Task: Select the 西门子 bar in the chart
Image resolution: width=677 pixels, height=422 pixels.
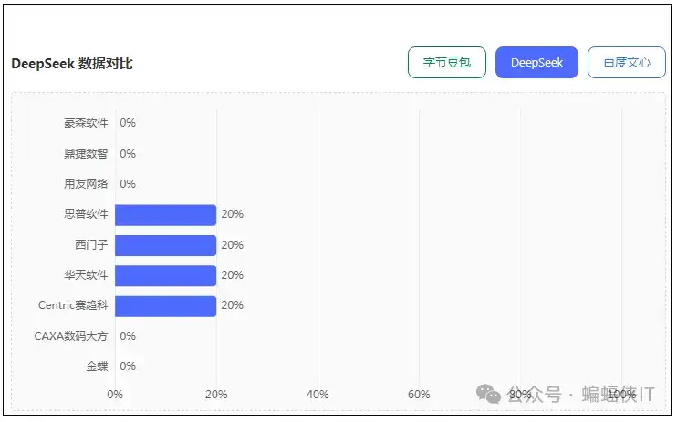Action: pyautogui.click(x=165, y=245)
